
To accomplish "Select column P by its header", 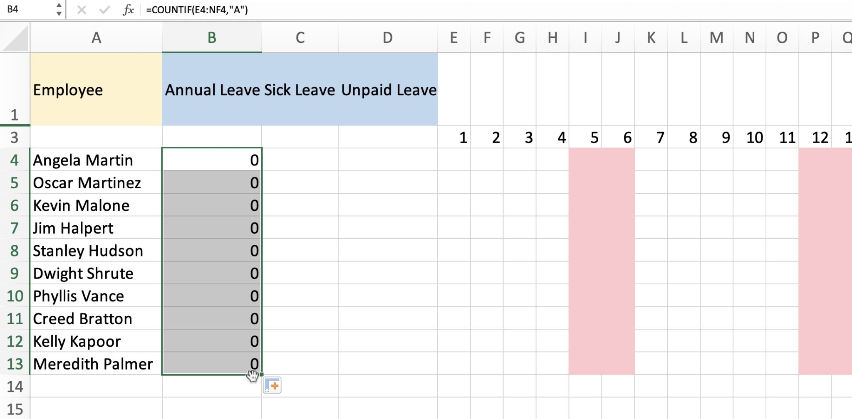I will 815,37.
